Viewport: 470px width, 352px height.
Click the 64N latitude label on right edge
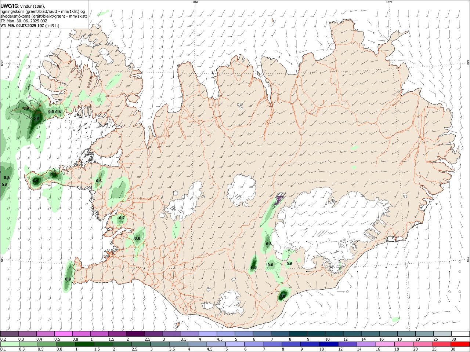pyautogui.click(x=468, y=258)
